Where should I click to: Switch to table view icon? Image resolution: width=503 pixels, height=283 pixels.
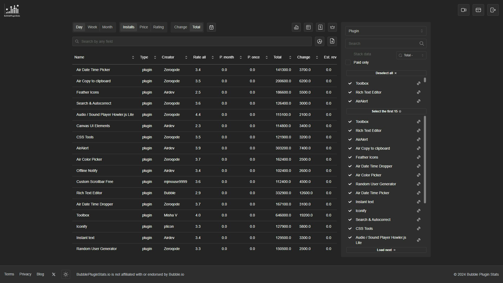308,27
